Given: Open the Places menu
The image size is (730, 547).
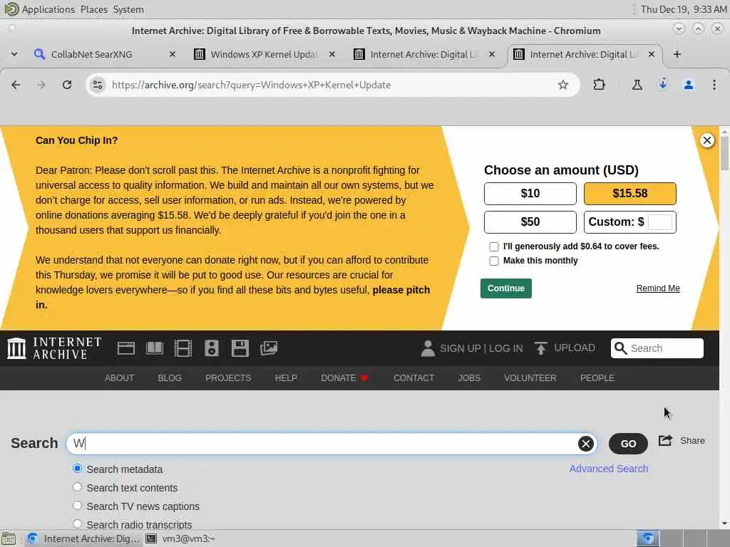Looking at the screenshot, I should [x=93, y=9].
